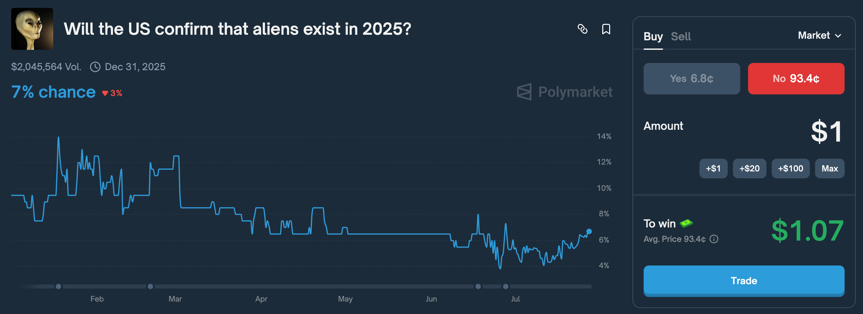This screenshot has height=314, width=863.
Task: Click the red down arrow beside 3%
Action: coord(105,93)
